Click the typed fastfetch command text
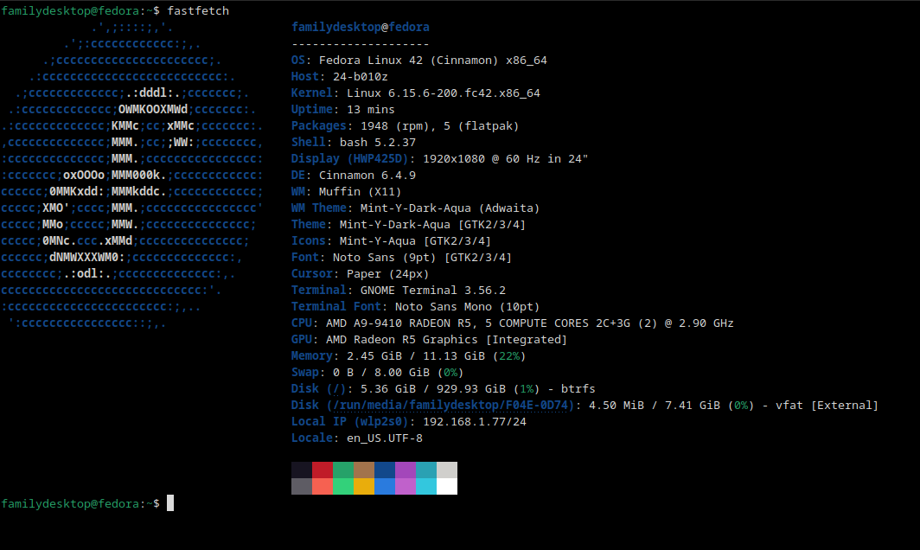The image size is (920, 550). point(198,10)
